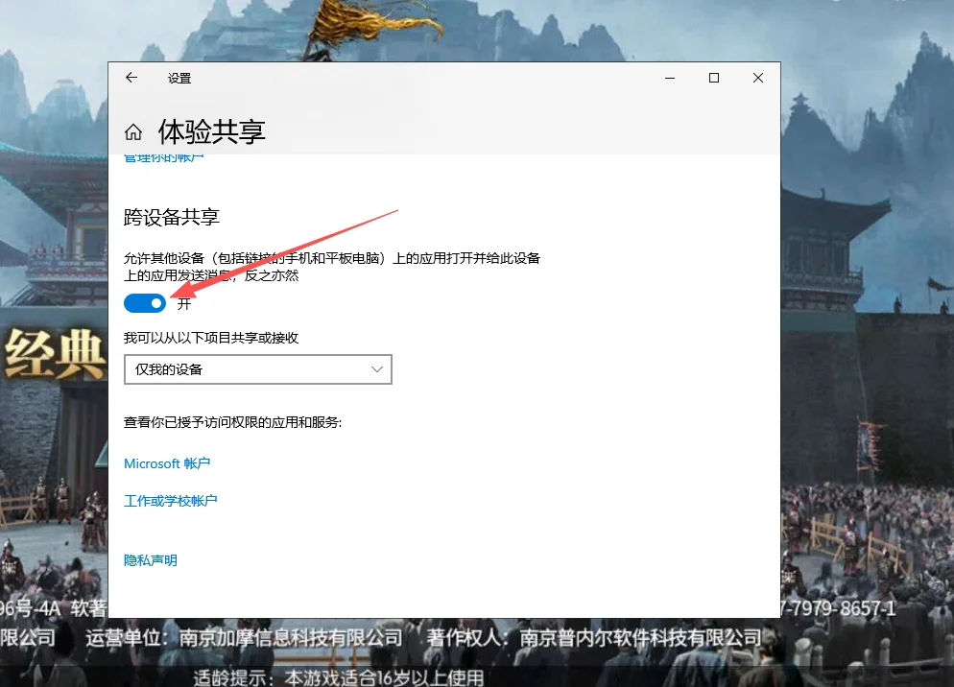Screen dimensions: 954x687
Task: Click the 设置 window title text
Action: (179, 78)
